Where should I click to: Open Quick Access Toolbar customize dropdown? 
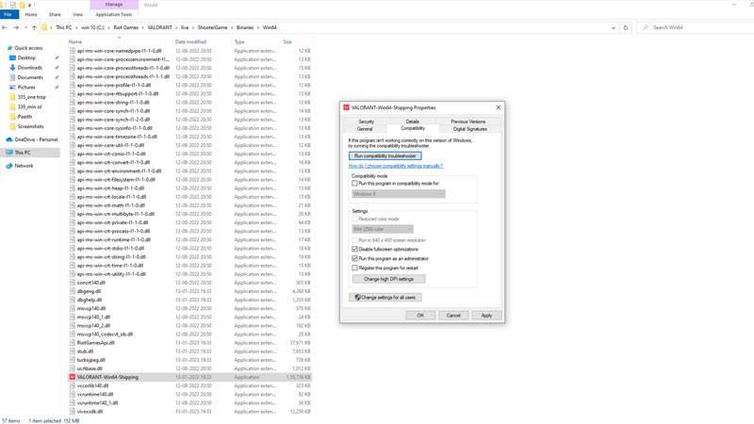coord(30,5)
